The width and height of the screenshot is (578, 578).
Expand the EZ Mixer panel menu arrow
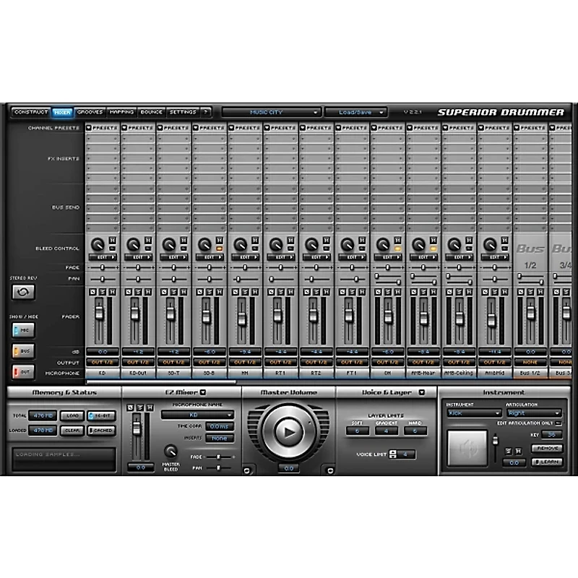tap(203, 392)
